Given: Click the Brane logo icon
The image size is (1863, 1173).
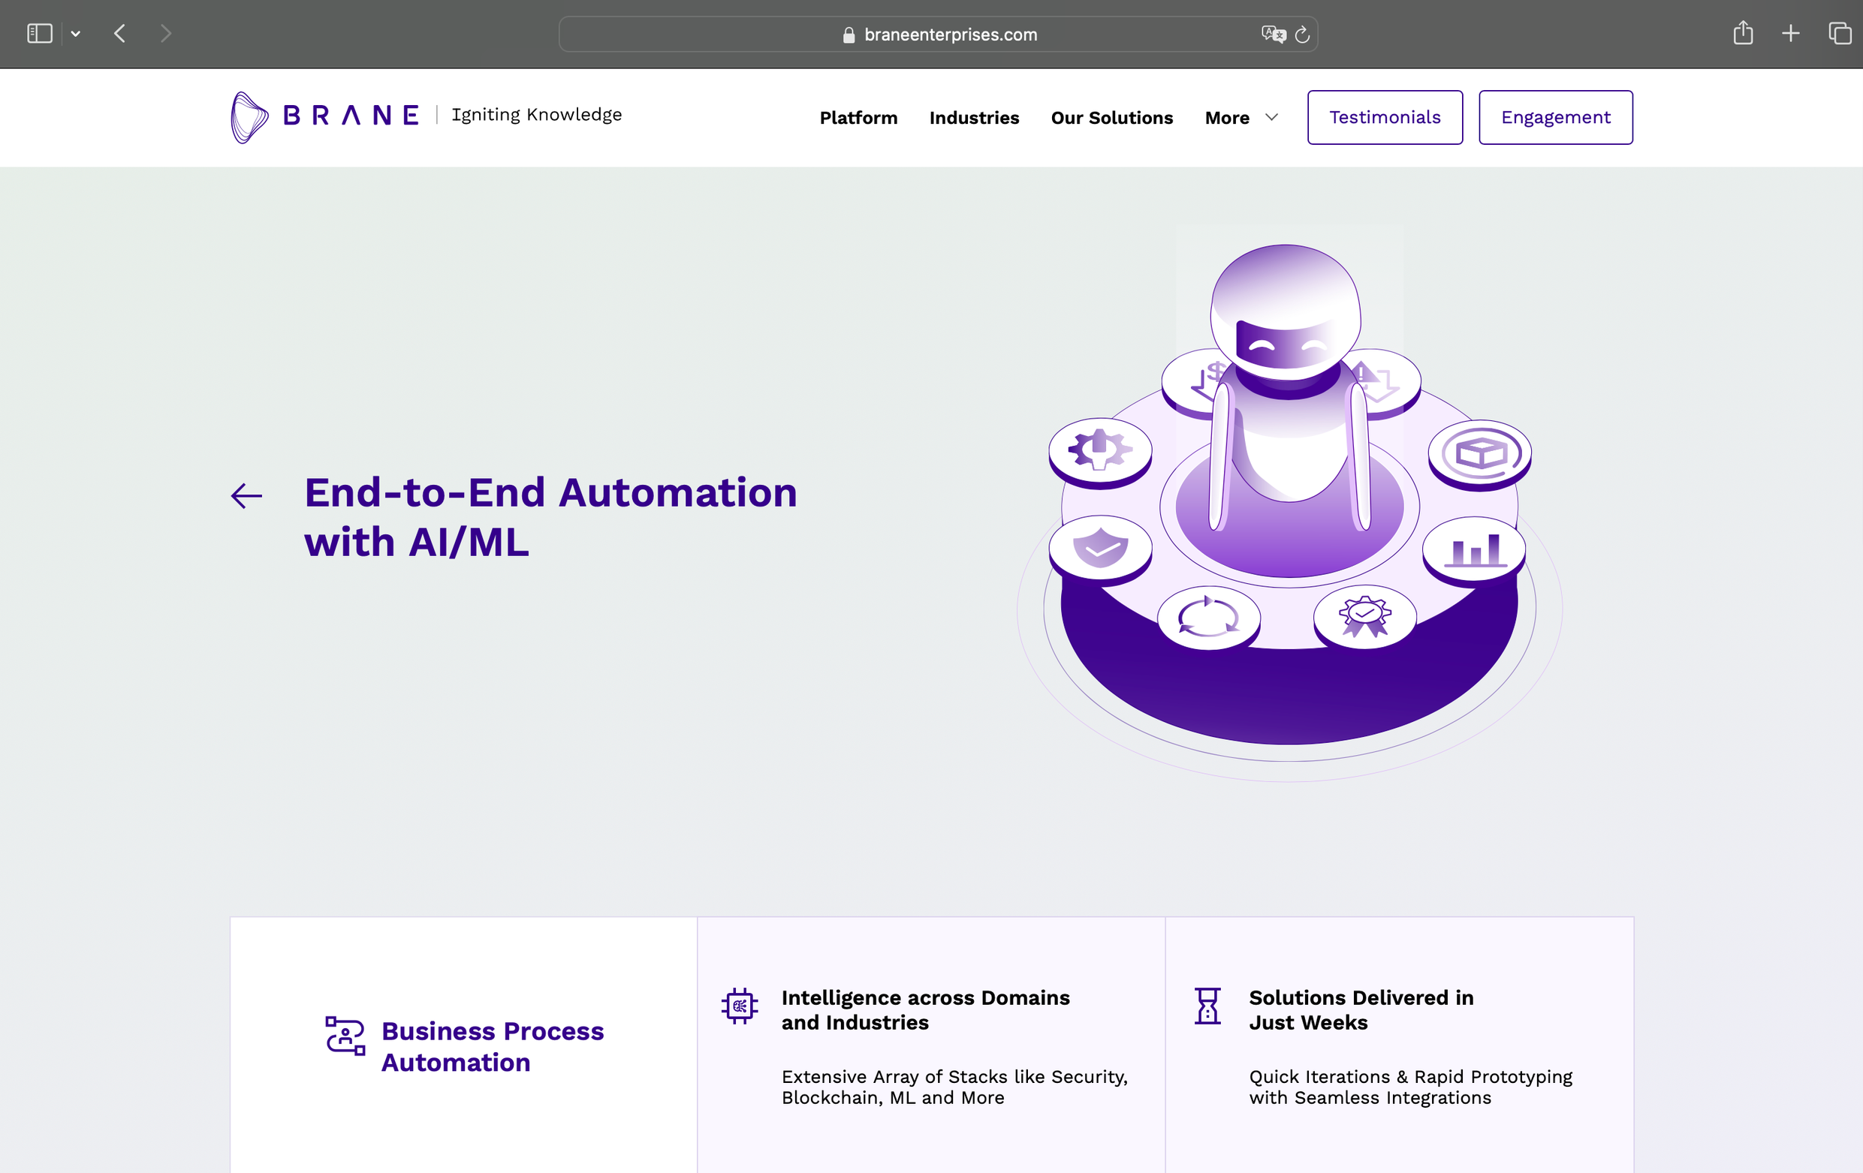Looking at the screenshot, I should pos(249,118).
